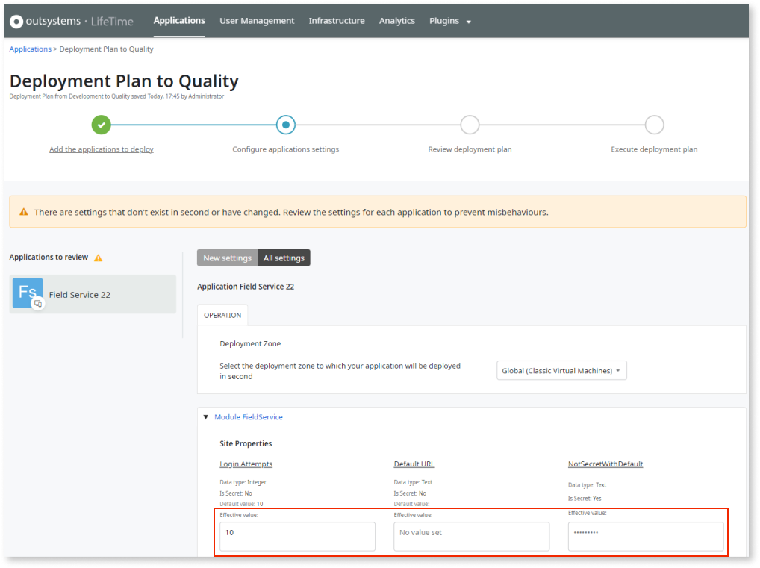Image resolution: width=760 pixels, height=568 pixels.
Task: Click warning icon beside Applications to review
Action: [x=99, y=258]
